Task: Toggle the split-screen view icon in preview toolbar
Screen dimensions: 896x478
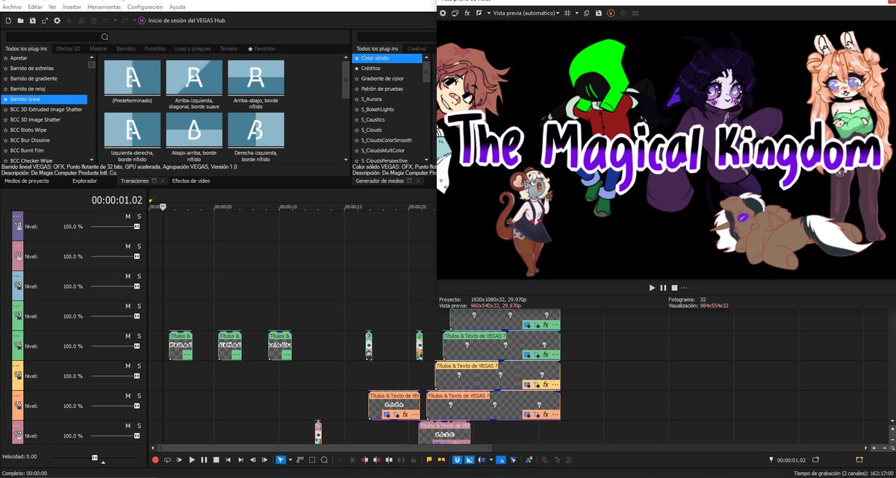Action: (479, 13)
